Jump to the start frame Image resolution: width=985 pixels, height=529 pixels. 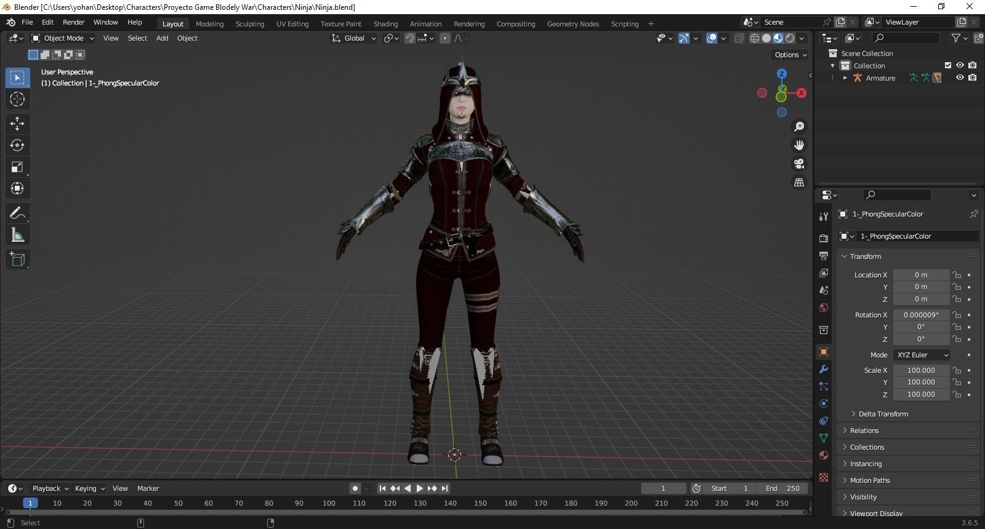click(x=382, y=488)
